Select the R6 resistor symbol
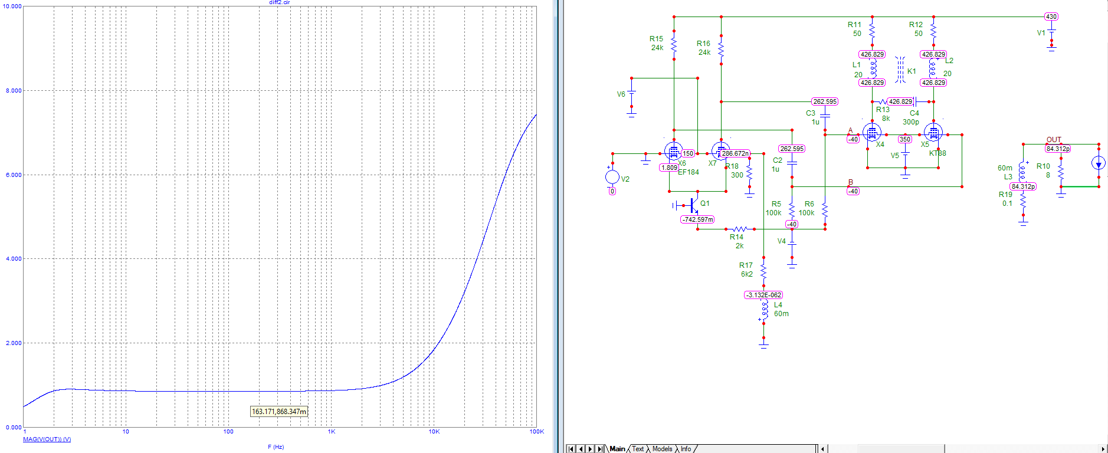Image resolution: width=1108 pixels, height=453 pixels. pos(825,209)
